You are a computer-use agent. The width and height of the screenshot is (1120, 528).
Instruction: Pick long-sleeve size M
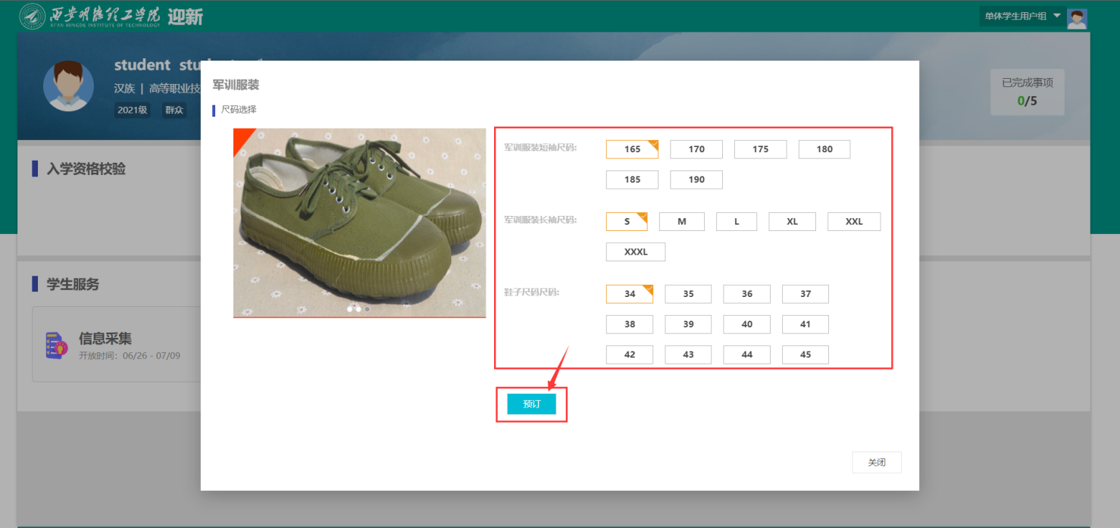682,222
